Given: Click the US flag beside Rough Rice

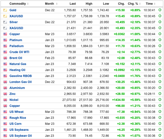Looking at the screenshot, I should (5, 118).
